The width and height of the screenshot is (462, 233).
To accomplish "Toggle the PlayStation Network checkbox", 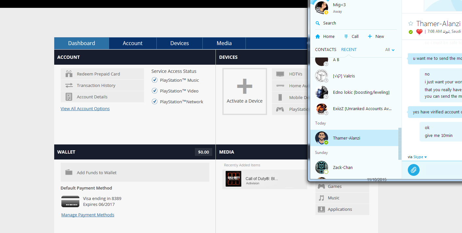I will (x=155, y=102).
